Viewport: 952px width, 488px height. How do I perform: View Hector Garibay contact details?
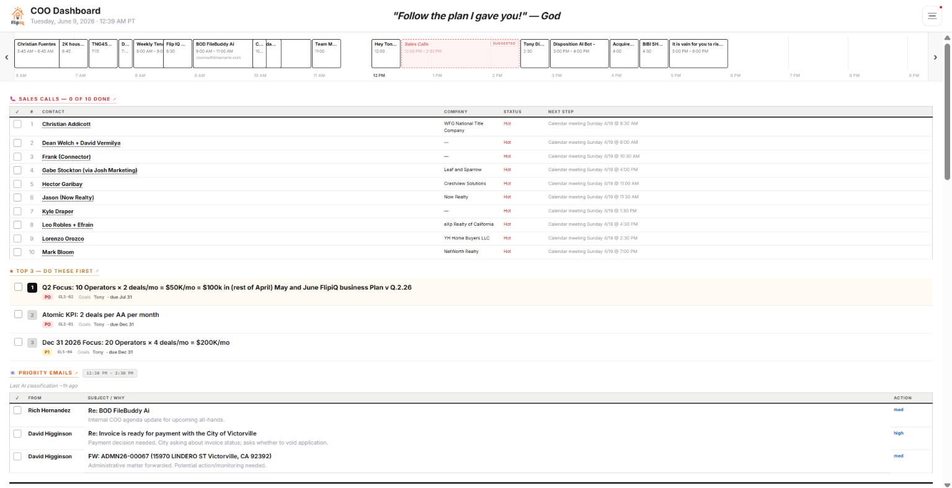point(62,184)
